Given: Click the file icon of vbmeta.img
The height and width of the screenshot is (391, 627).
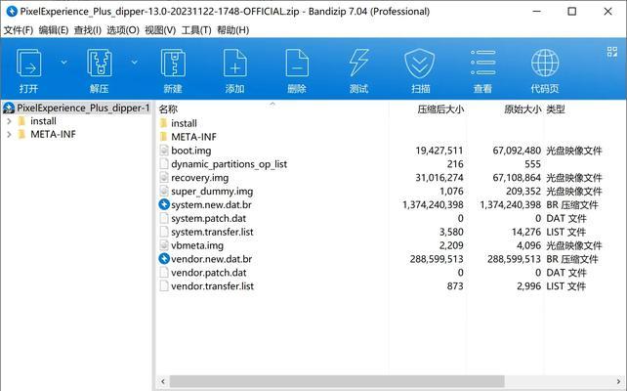Looking at the screenshot, I should coord(164,245).
